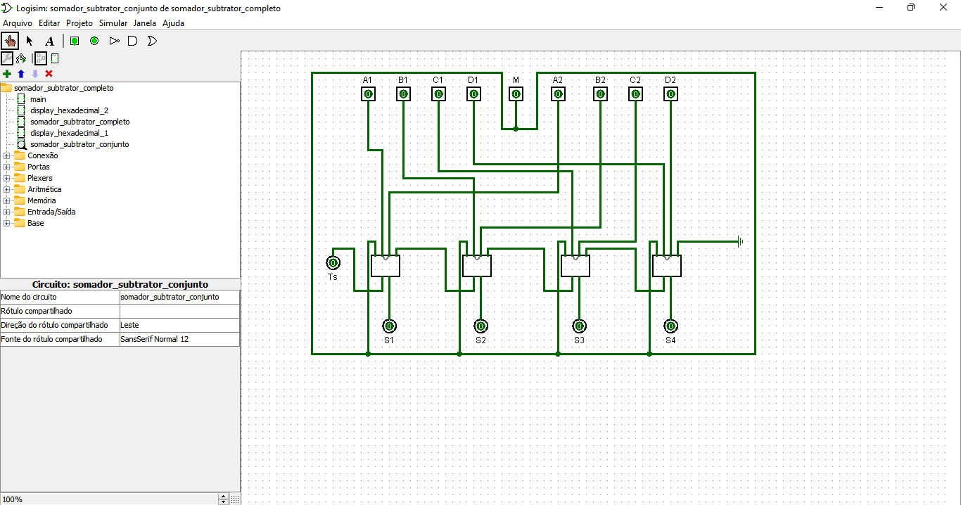Pick the OR gate tool
The image size is (961, 505).
click(152, 41)
